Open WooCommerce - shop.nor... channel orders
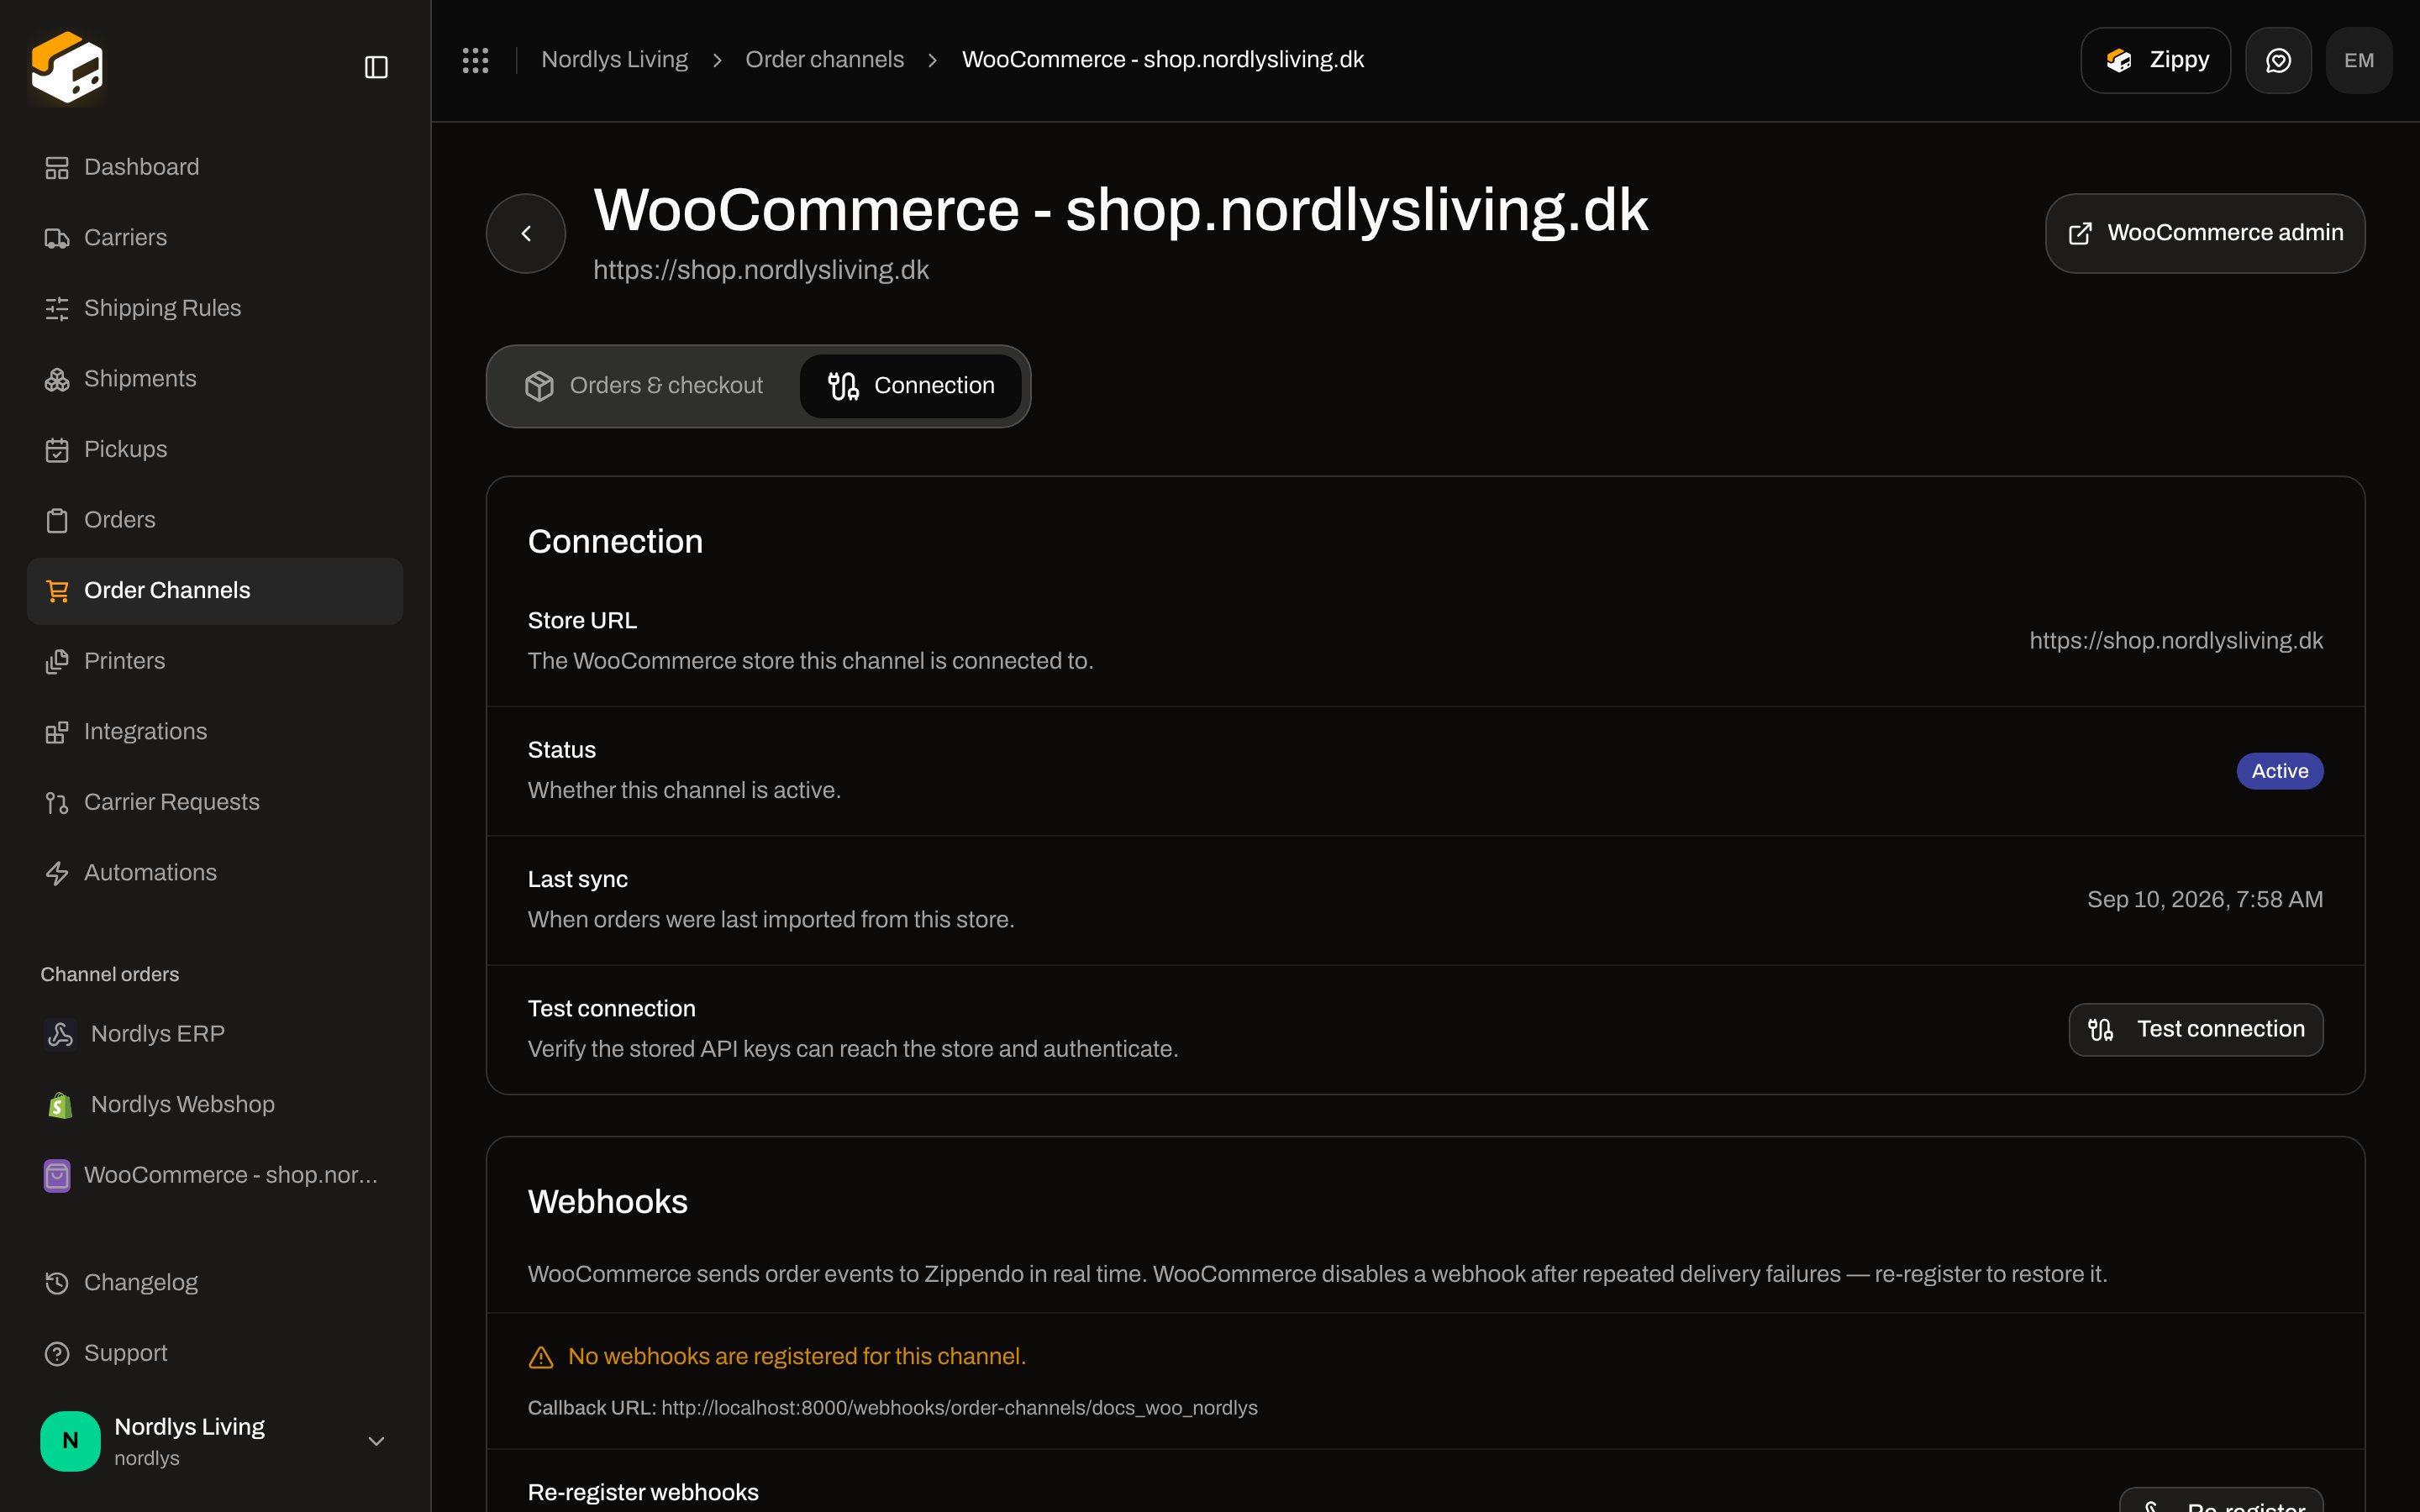 (x=215, y=1175)
